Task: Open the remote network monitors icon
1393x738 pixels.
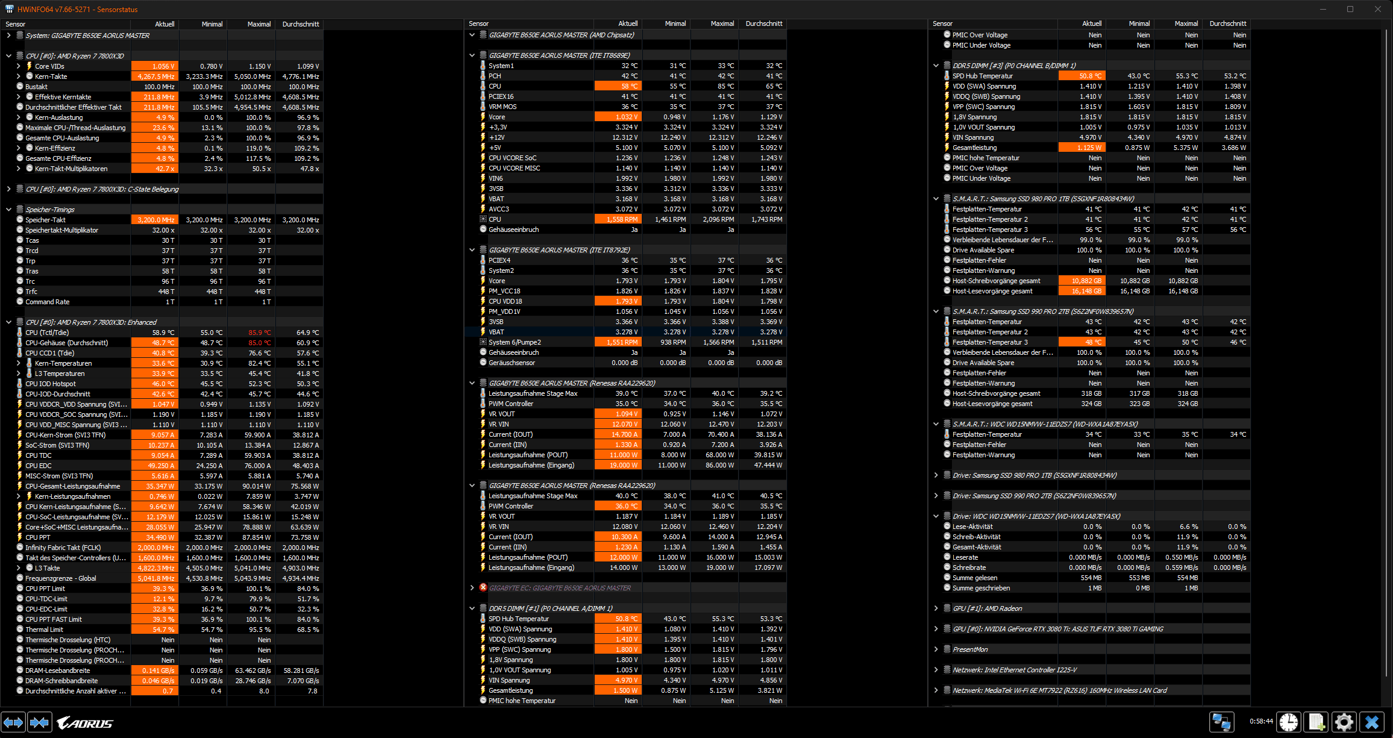Action: click(1221, 722)
